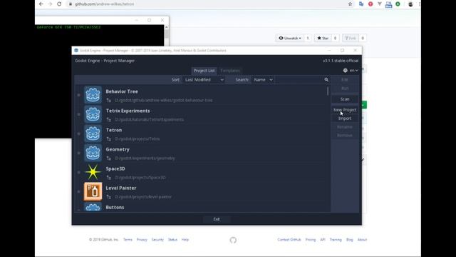Screen dimensions: 456x257
Task: Click the Import button
Action: pos(345,119)
